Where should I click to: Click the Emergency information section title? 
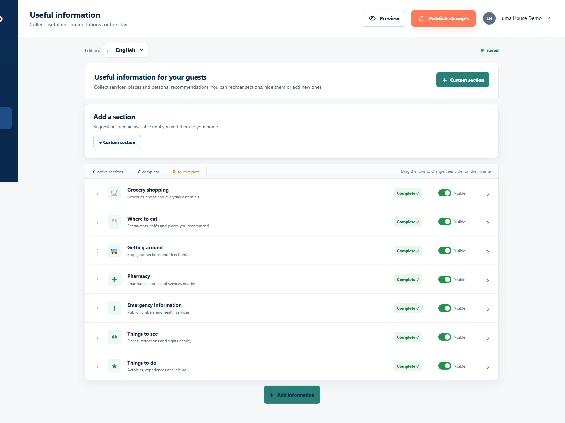click(154, 305)
